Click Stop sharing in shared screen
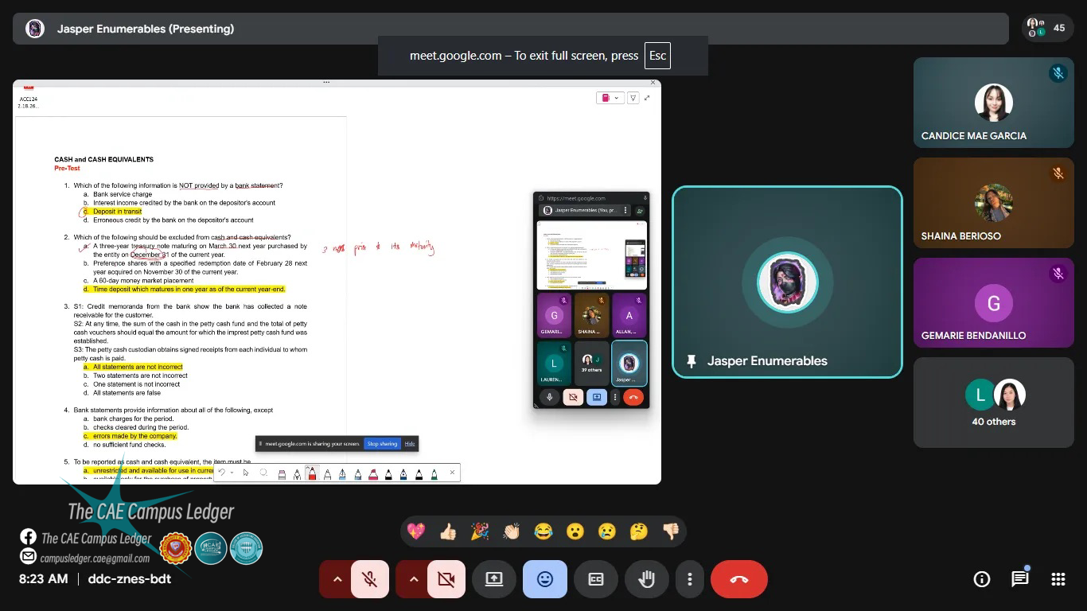1087x611 pixels. pyautogui.click(x=382, y=444)
